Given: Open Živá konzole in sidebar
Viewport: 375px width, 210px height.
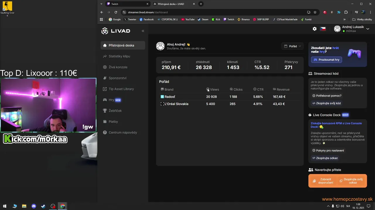Looking at the screenshot, I should 115,67.
